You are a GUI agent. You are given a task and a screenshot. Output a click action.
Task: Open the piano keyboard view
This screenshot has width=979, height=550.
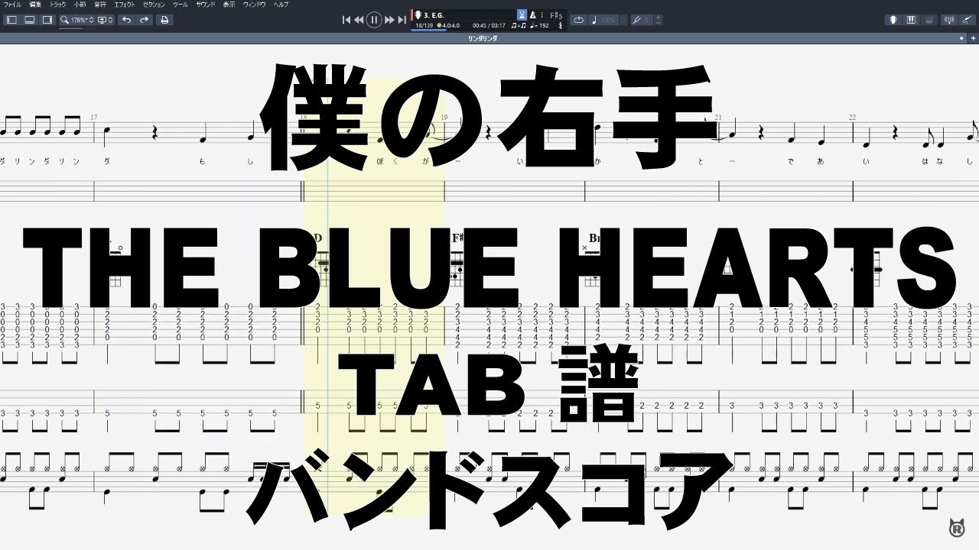coord(911,20)
